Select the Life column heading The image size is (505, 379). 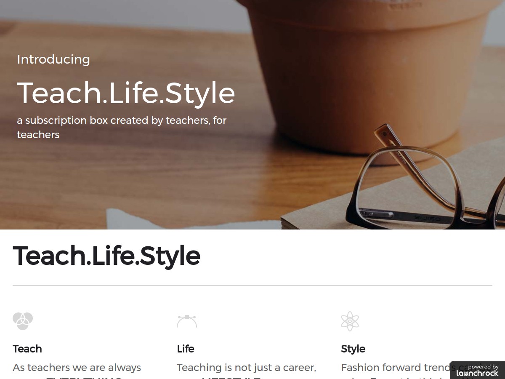pyautogui.click(x=186, y=349)
